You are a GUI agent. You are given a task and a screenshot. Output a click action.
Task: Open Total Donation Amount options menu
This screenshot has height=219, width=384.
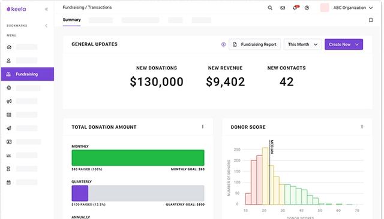(203, 126)
